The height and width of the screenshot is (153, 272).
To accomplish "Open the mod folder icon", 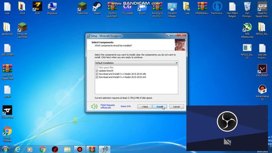I will tap(22, 8).
